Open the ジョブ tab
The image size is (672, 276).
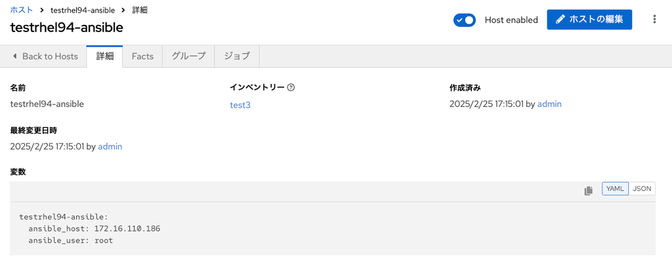(237, 56)
